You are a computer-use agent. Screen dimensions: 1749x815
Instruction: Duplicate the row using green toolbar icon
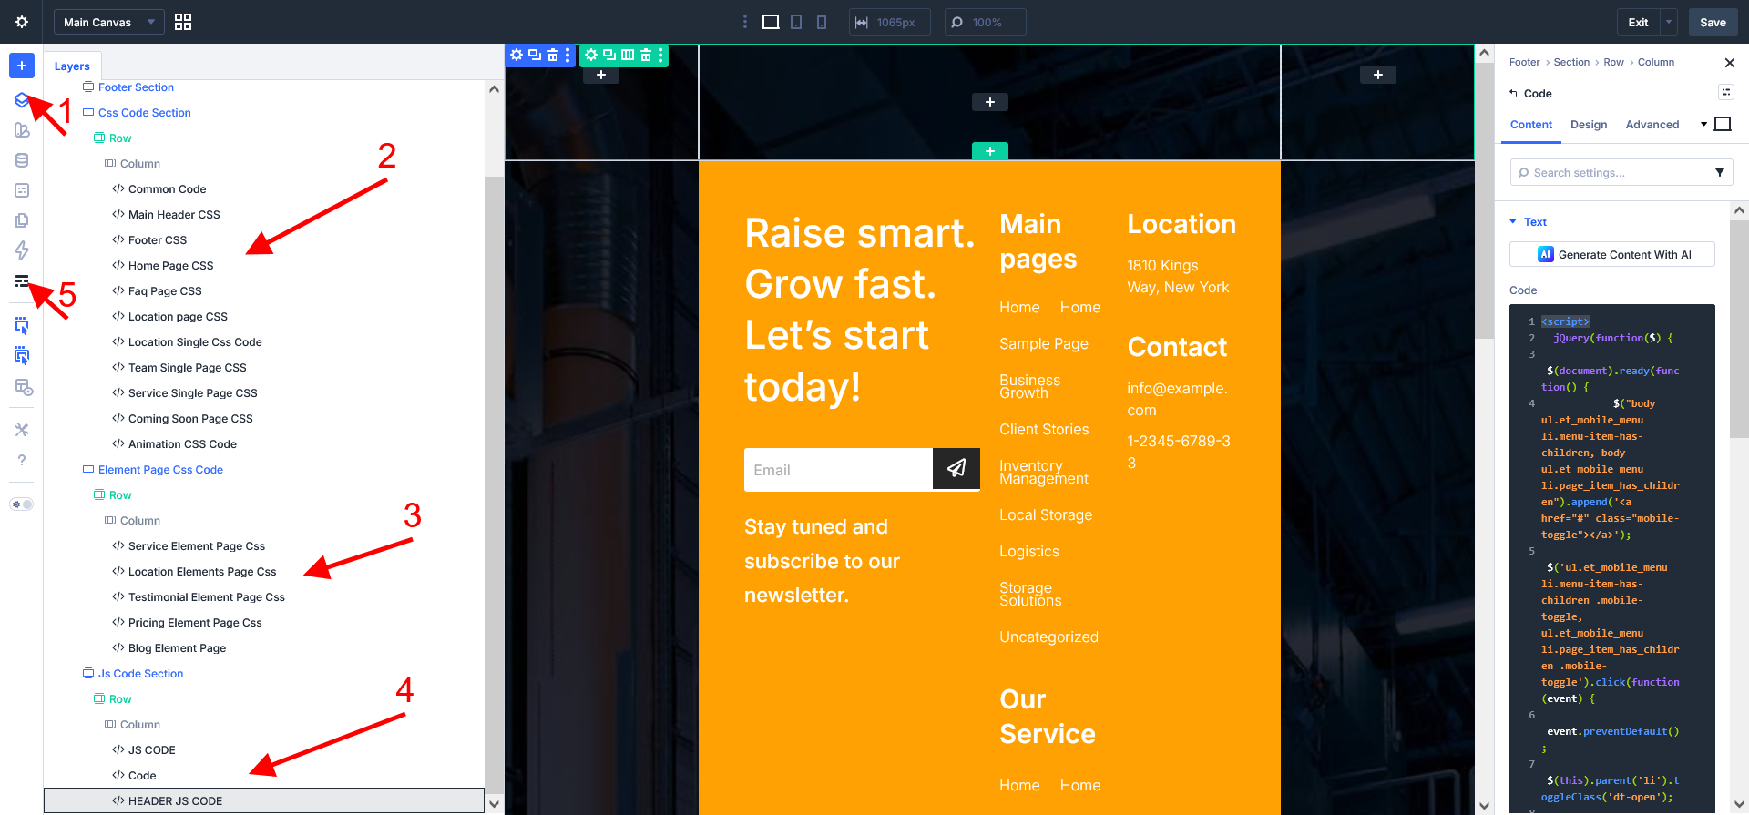(x=609, y=55)
